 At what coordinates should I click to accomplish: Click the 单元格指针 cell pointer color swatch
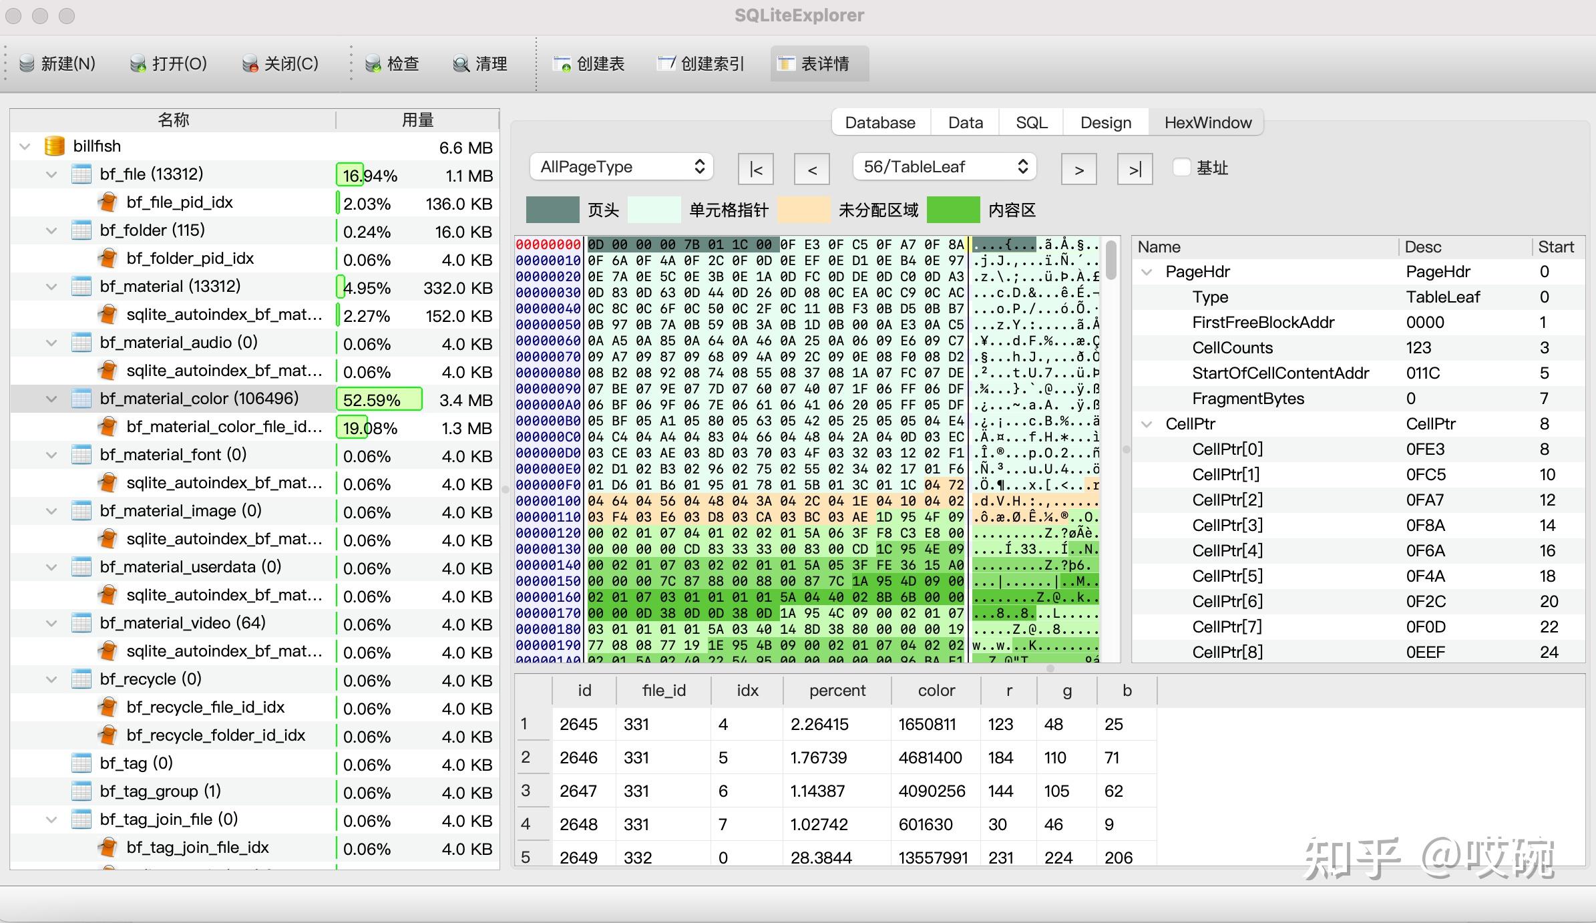(654, 210)
